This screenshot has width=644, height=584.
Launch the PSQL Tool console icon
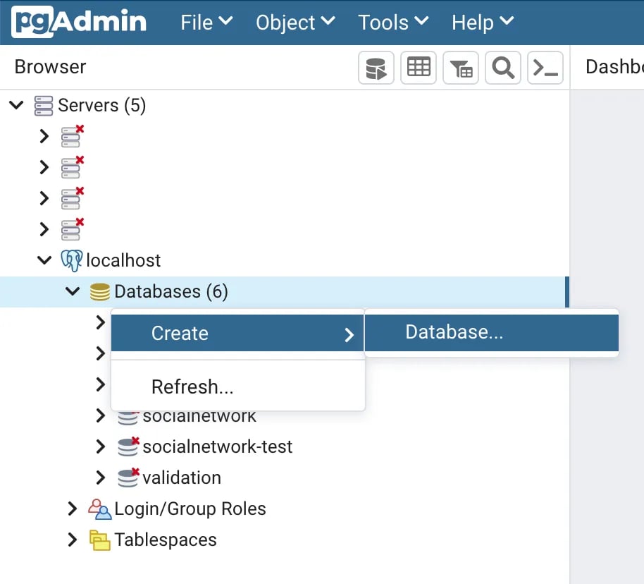[x=545, y=67]
